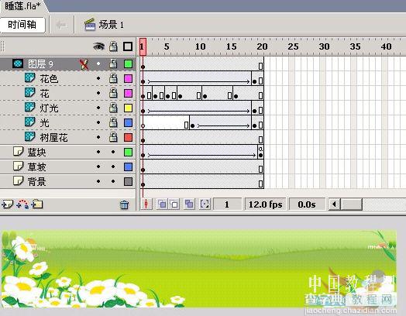The height and width of the screenshot is (316, 406).
Task: Click the page icon of 背景 layer
Action: point(18,181)
